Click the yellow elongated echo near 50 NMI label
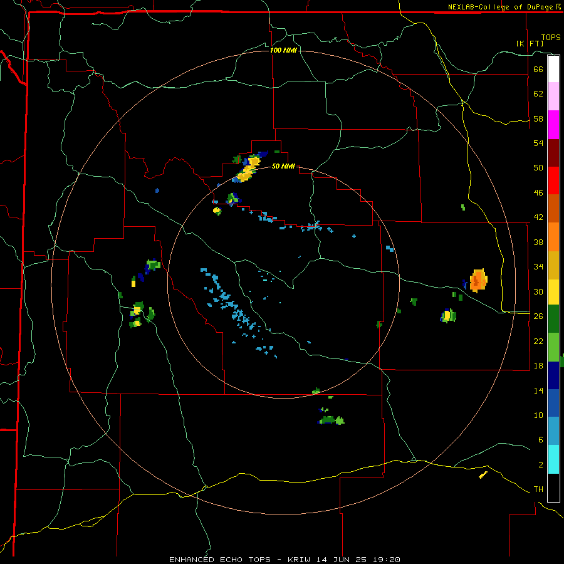The image size is (564, 564). [248, 169]
